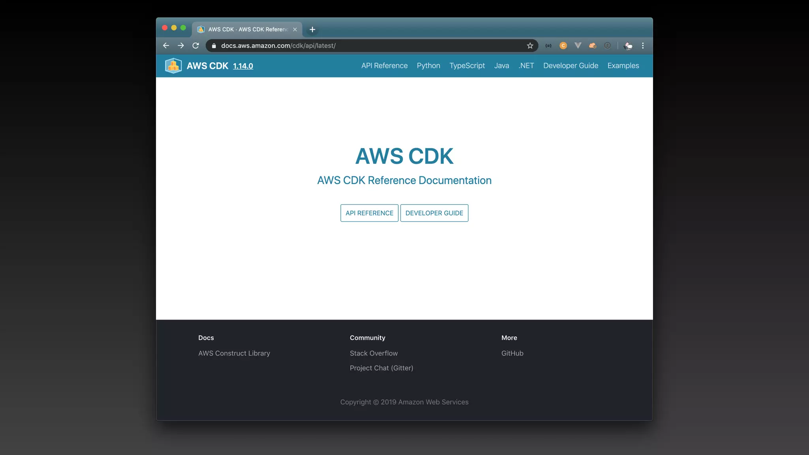
Task: Click the AWS CDK cube logo
Action: point(173,66)
